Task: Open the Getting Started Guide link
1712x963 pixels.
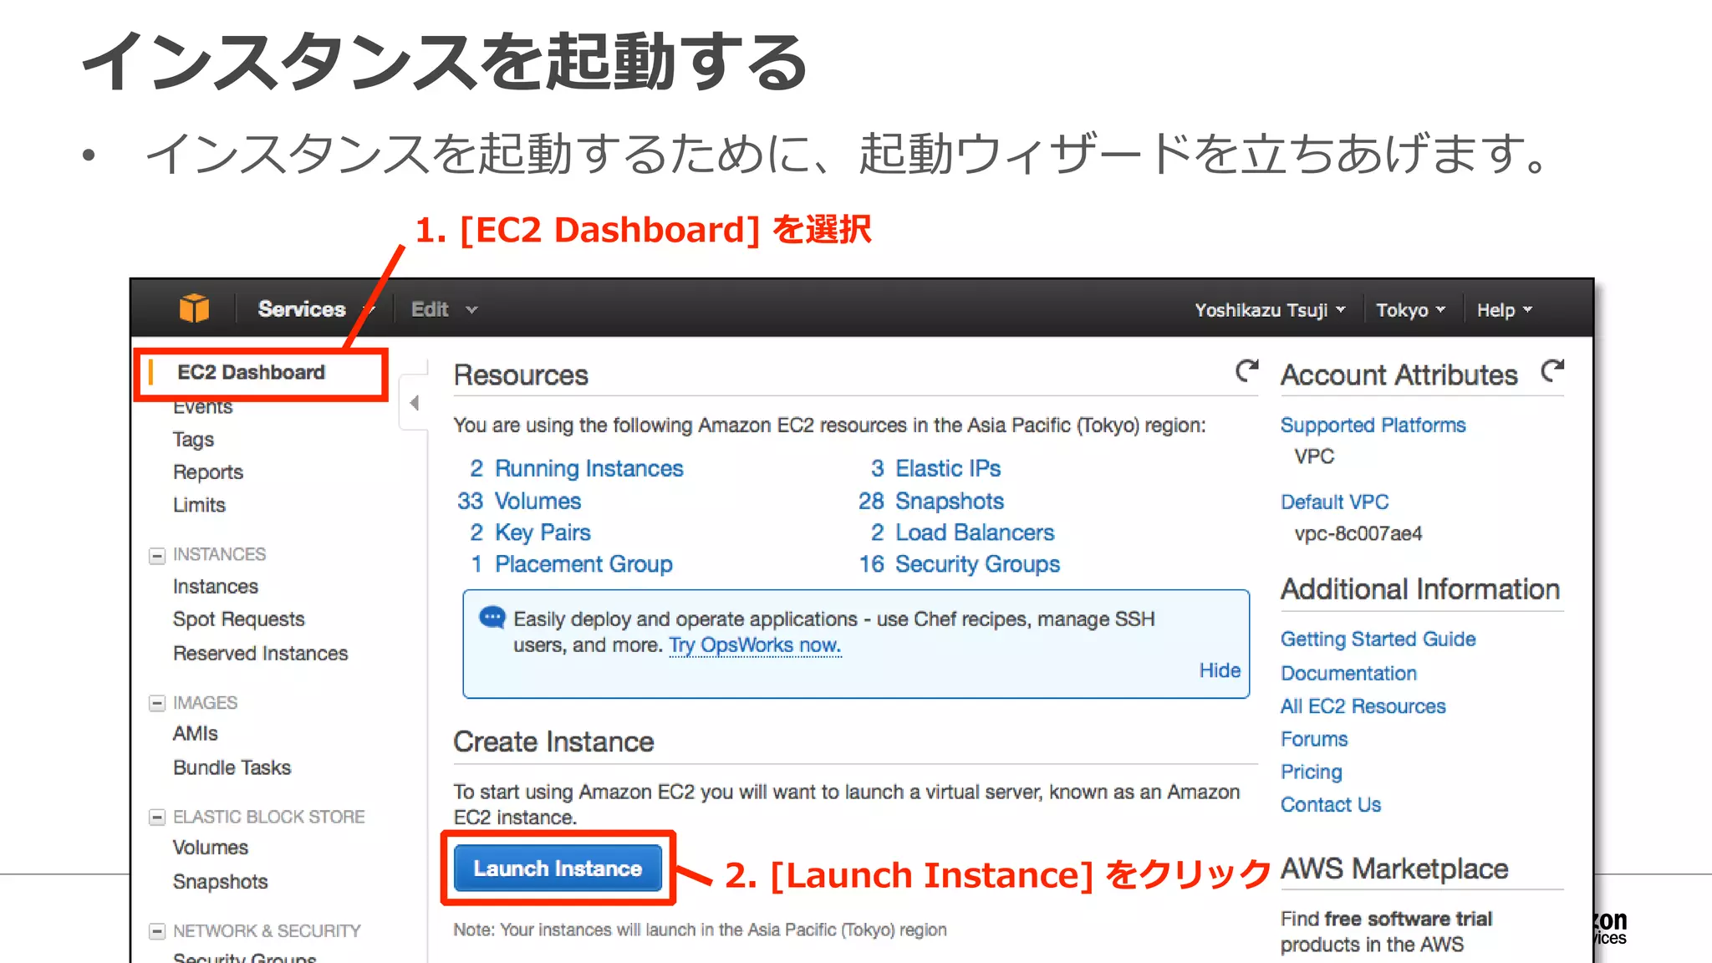Action: click(x=1378, y=639)
